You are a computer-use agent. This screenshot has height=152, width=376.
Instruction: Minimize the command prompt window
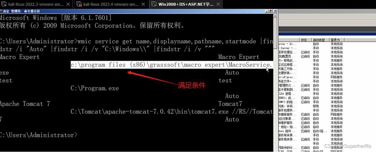(x=267, y=11)
